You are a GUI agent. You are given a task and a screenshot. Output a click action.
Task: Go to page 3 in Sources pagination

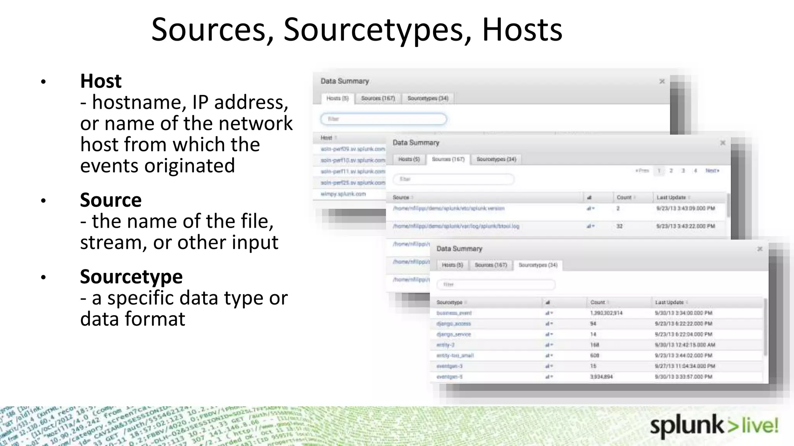click(x=683, y=171)
